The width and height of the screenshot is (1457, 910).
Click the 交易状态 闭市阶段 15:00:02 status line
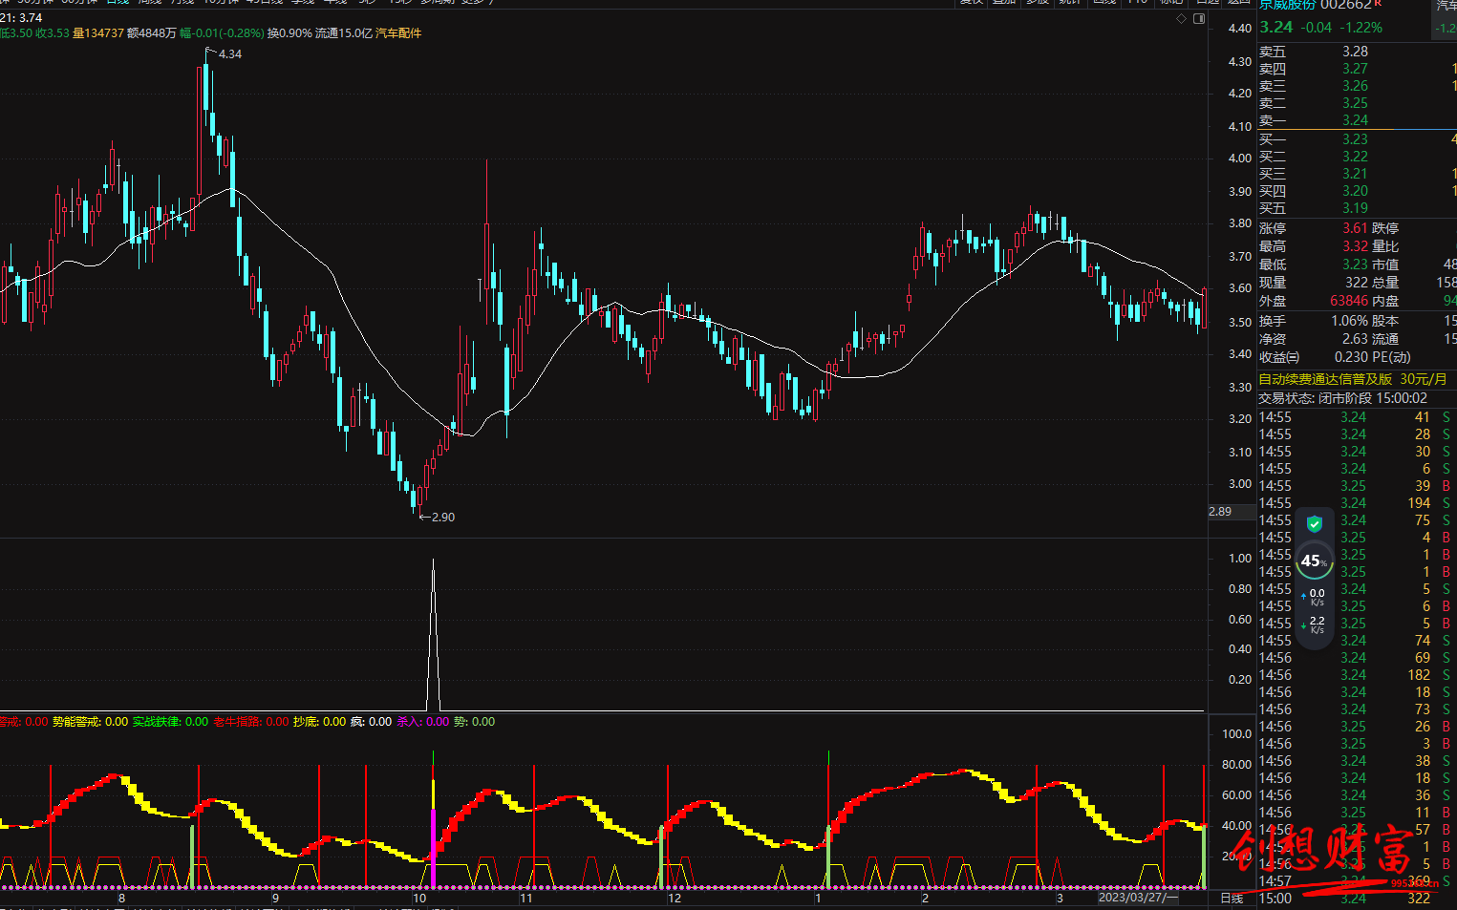tap(1342, 398)
